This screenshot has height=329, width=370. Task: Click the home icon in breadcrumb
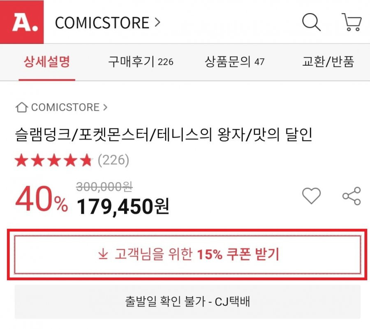22,107
